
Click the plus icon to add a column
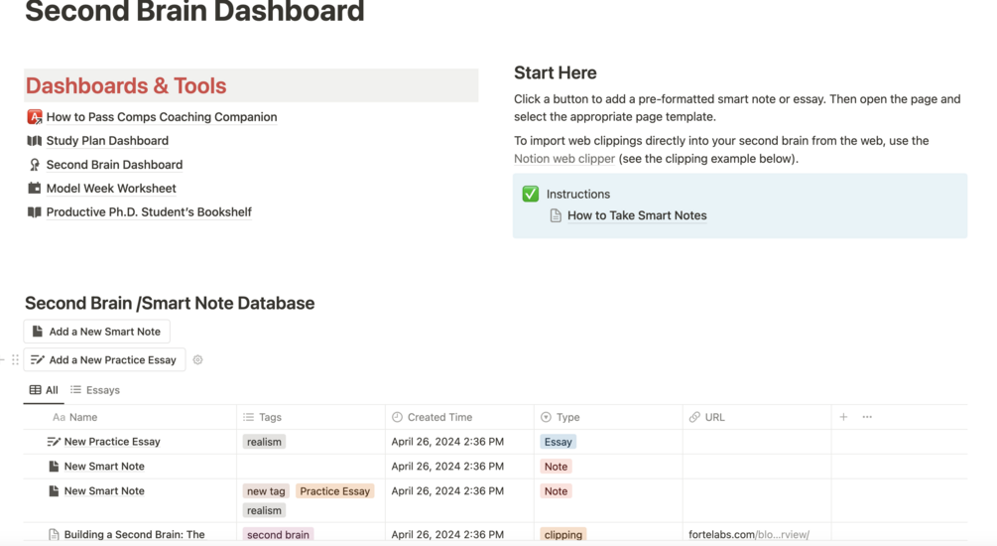[x=843, y=418]
